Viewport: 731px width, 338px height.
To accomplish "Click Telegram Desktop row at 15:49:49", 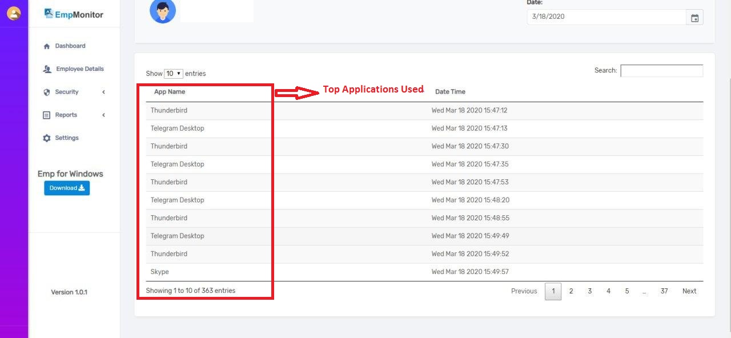I will 424,236.
